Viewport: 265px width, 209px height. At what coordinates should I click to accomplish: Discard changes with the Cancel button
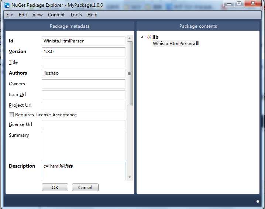pos(85,187)
